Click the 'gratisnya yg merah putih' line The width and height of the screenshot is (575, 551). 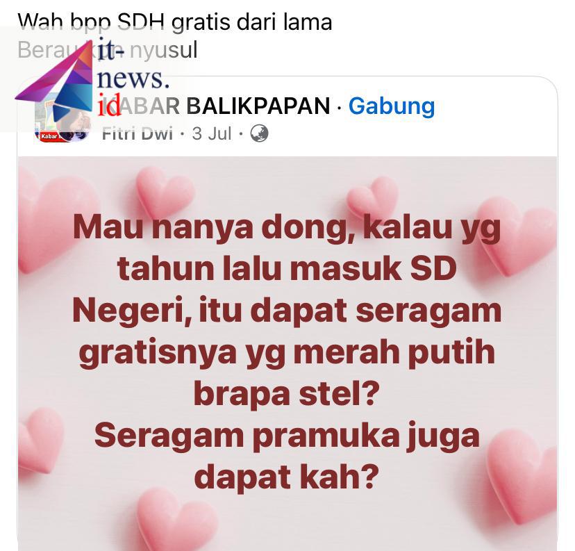287,353
